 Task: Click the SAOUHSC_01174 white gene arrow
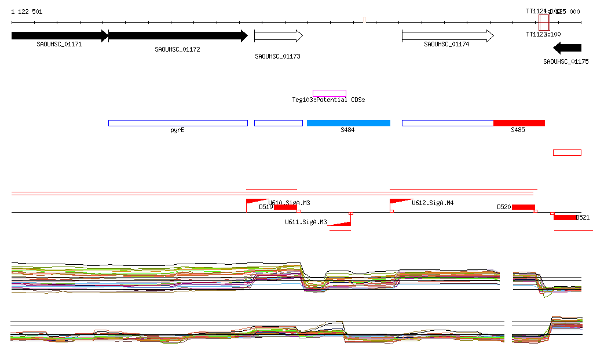[448, 36]
